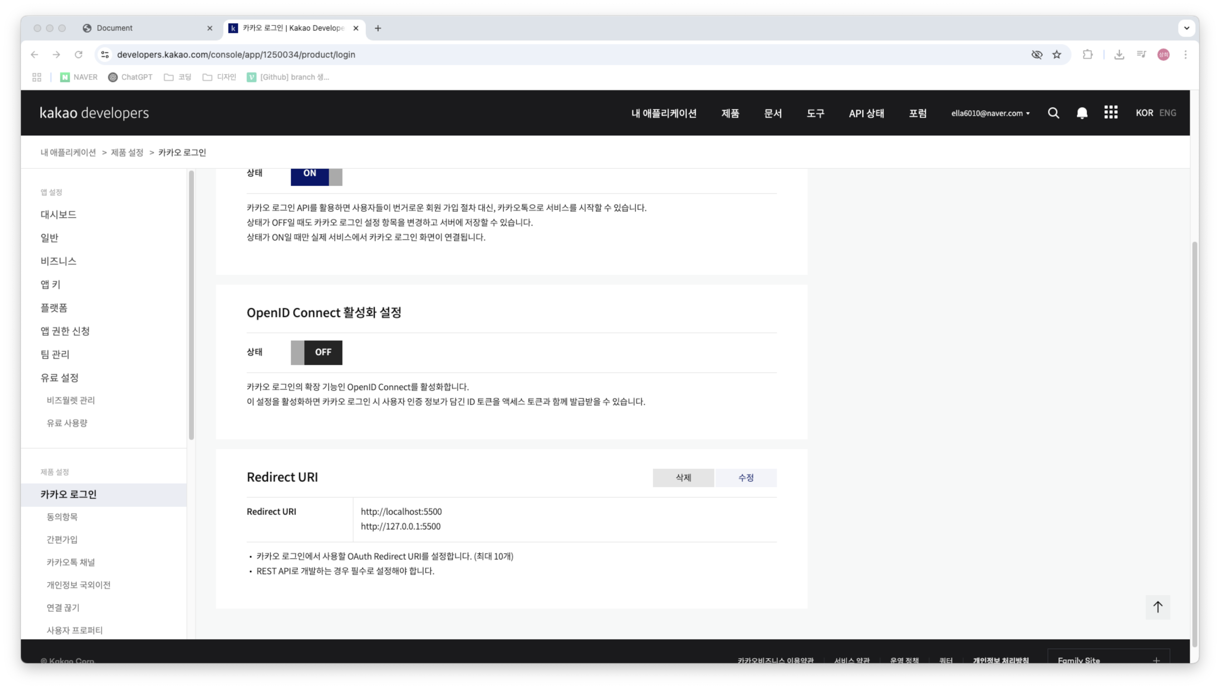Open the NAVER bookmark
This screenshot has width=1220, height=689.
tap(79, 77)
